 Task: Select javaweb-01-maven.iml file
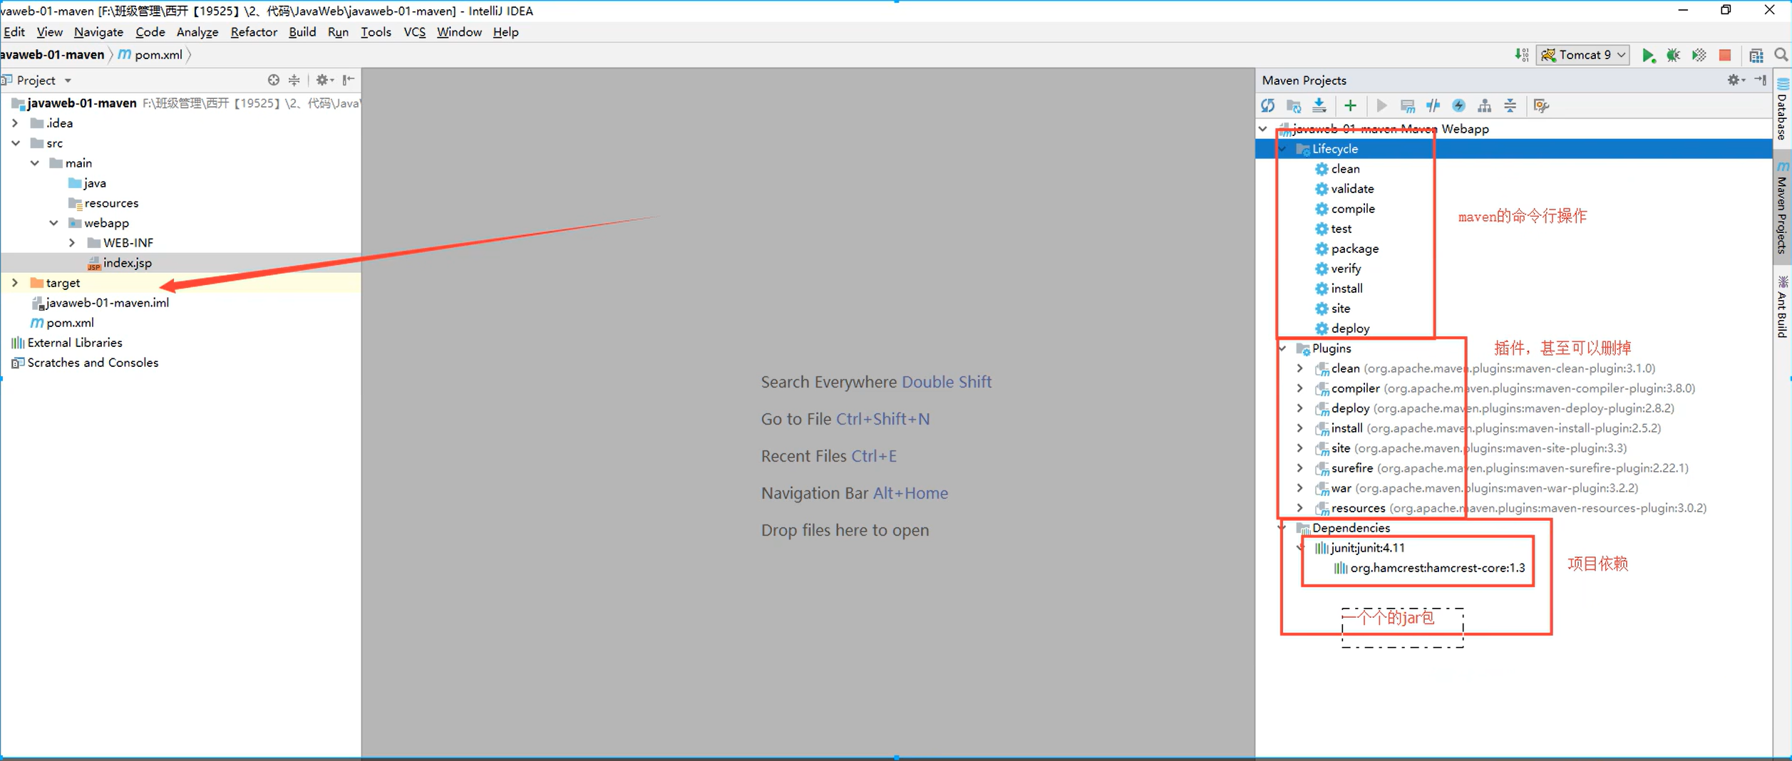(x=100, y=302)
